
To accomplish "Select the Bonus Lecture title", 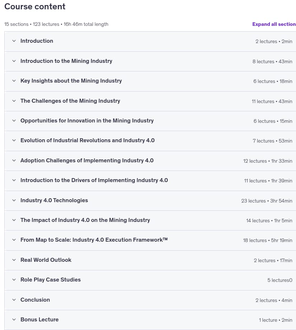I will point(39,320).
